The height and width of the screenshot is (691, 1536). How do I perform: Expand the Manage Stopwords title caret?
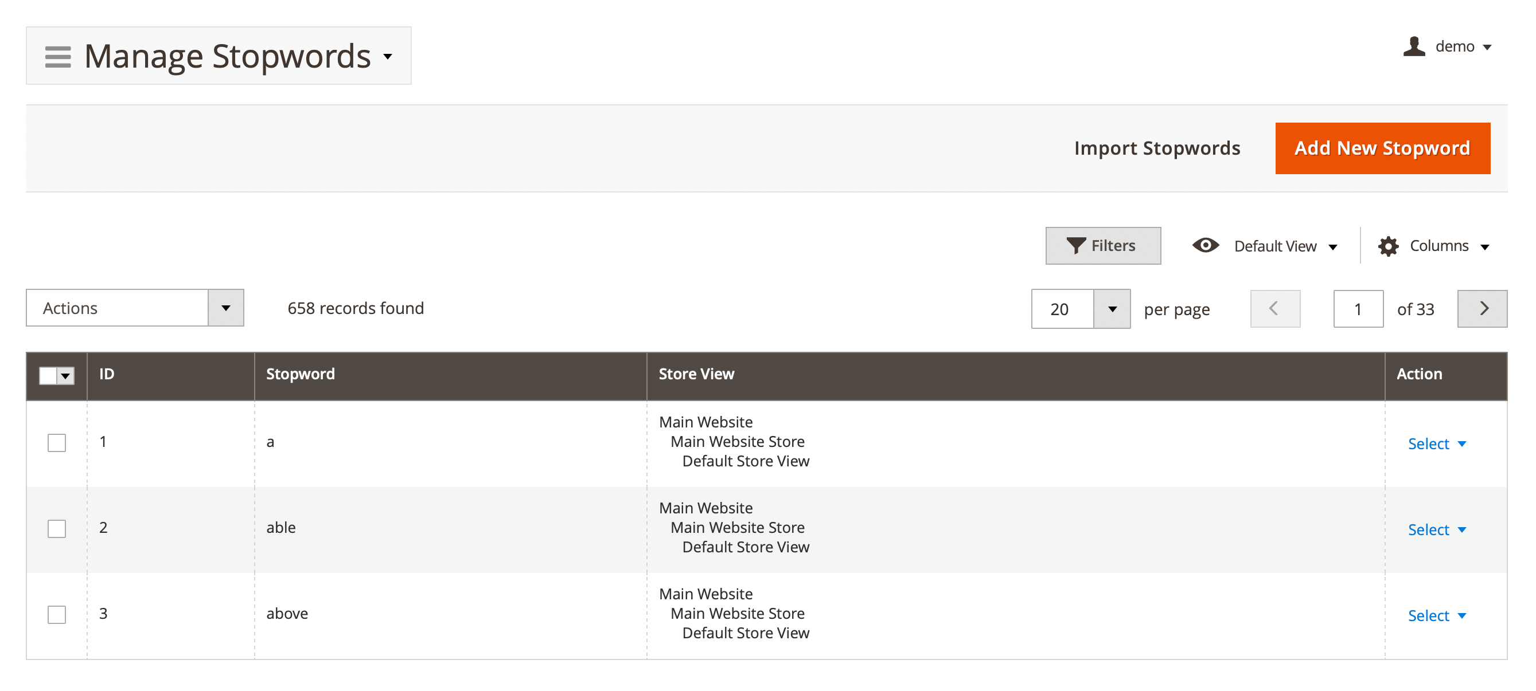coord(388,57)
